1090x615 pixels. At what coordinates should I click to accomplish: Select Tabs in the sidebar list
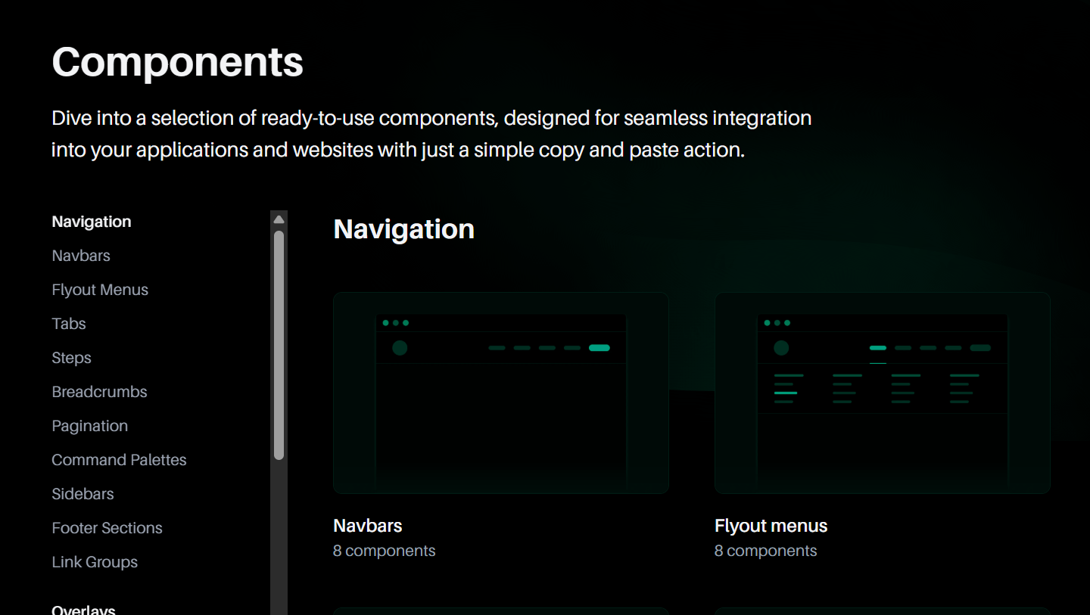coord(69,324)
